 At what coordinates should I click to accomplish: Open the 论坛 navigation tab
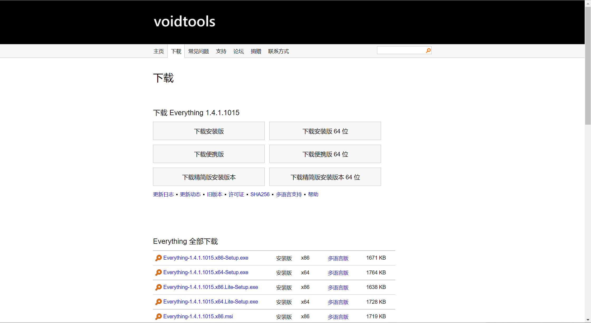(239, 51)
